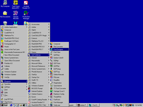This screenshot has width=143, height=107.
Task: Click the Internet Explorer quick launch icon
Action: click(x=11, y=105)
